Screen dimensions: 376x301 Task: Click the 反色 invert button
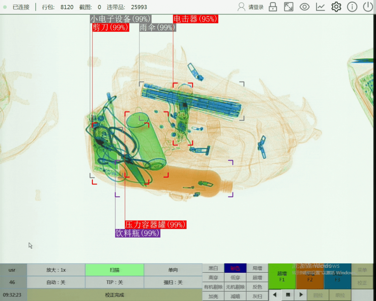point(257,287)
